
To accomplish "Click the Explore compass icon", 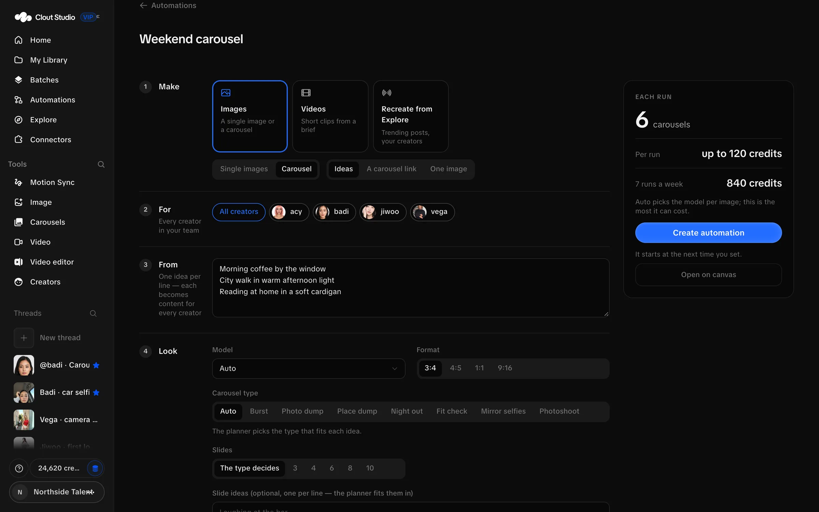I will coord(18,119).
